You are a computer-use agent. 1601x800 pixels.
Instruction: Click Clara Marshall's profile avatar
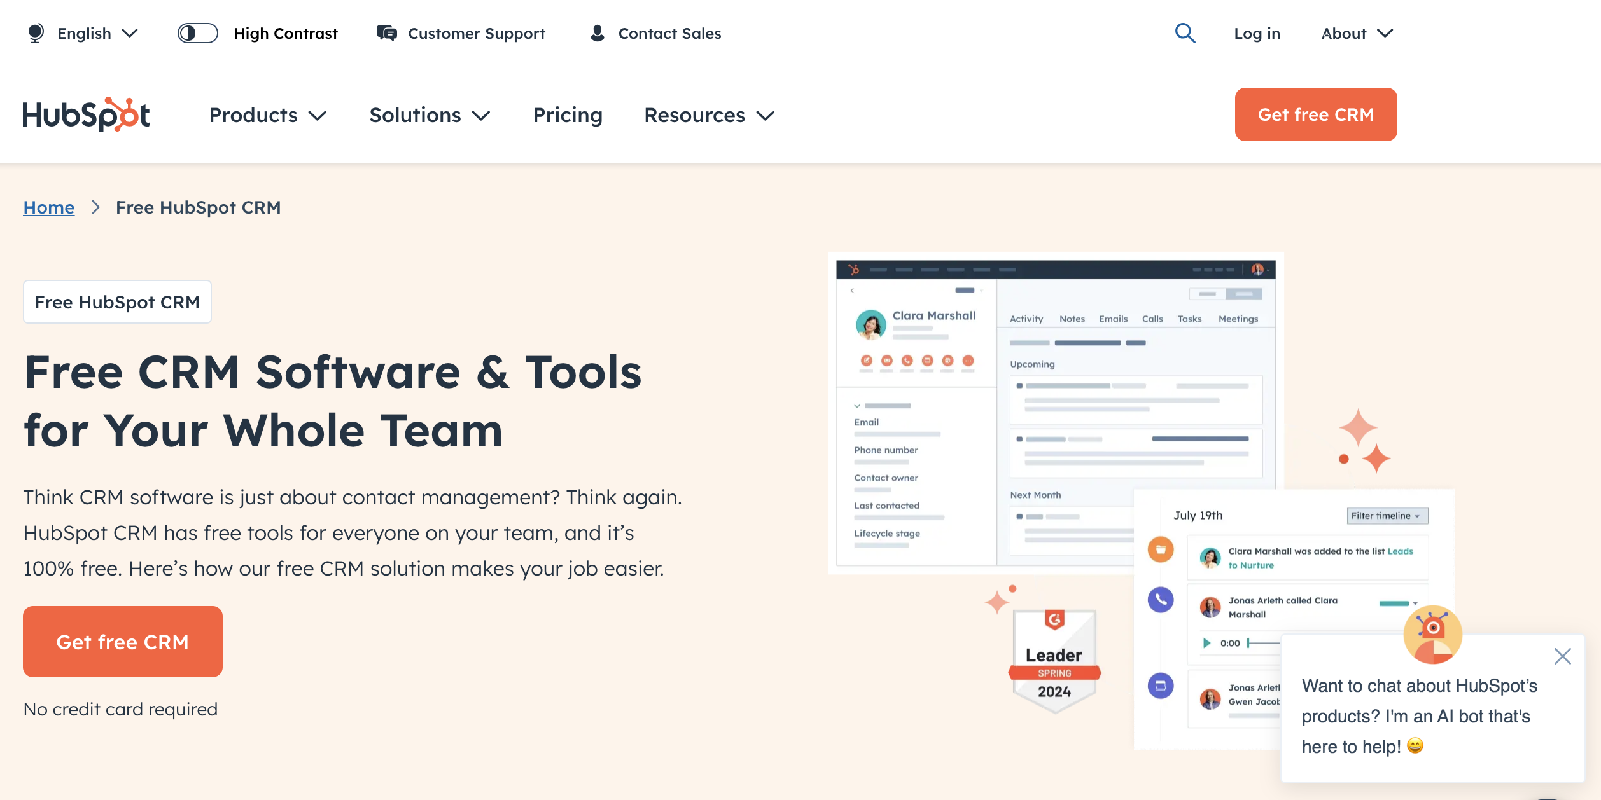pos(871,325)
